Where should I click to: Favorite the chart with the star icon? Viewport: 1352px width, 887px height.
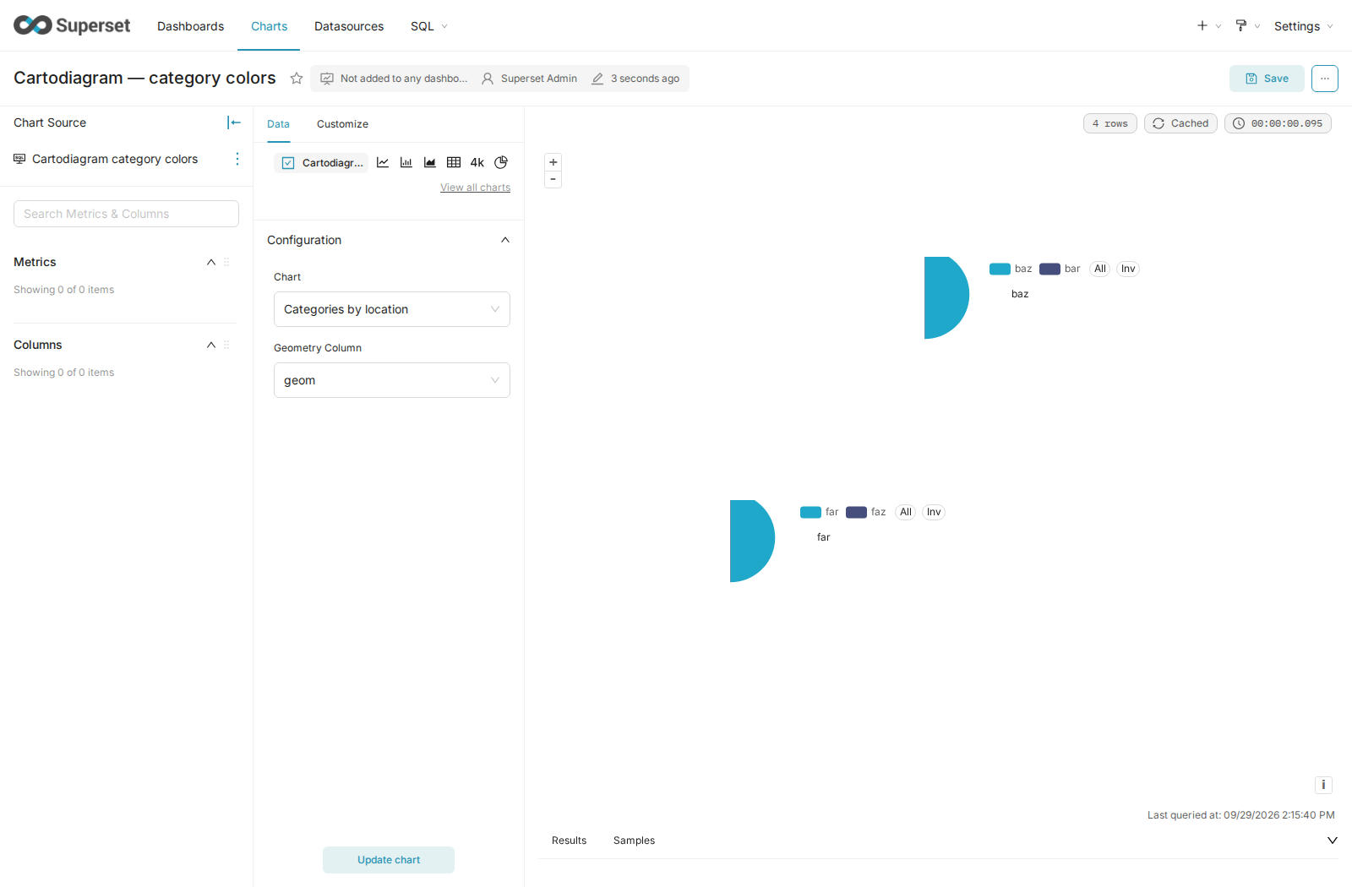297,79
